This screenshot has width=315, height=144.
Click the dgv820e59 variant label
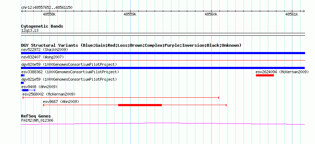69,64
